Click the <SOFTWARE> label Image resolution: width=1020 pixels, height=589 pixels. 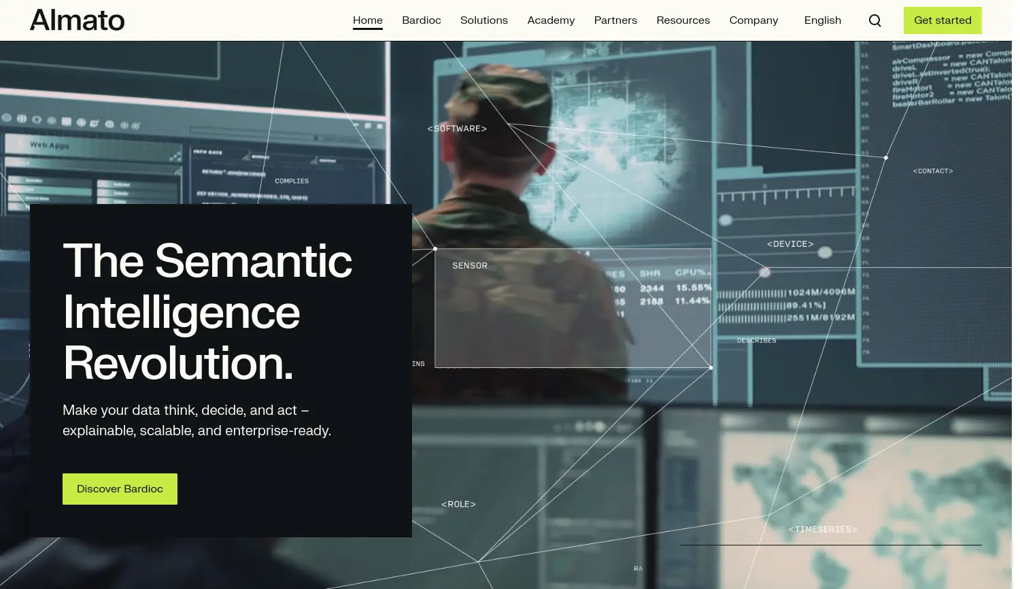[457, 129]
